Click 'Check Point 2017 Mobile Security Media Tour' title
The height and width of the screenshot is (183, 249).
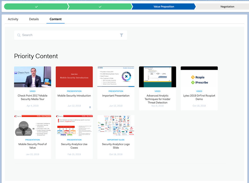pos(33,97)
